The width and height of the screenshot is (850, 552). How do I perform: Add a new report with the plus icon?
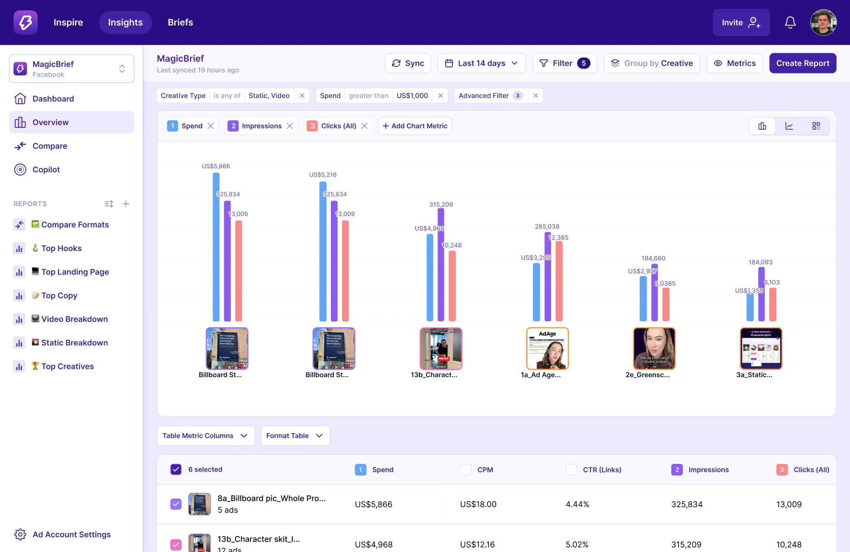[126, 203]
